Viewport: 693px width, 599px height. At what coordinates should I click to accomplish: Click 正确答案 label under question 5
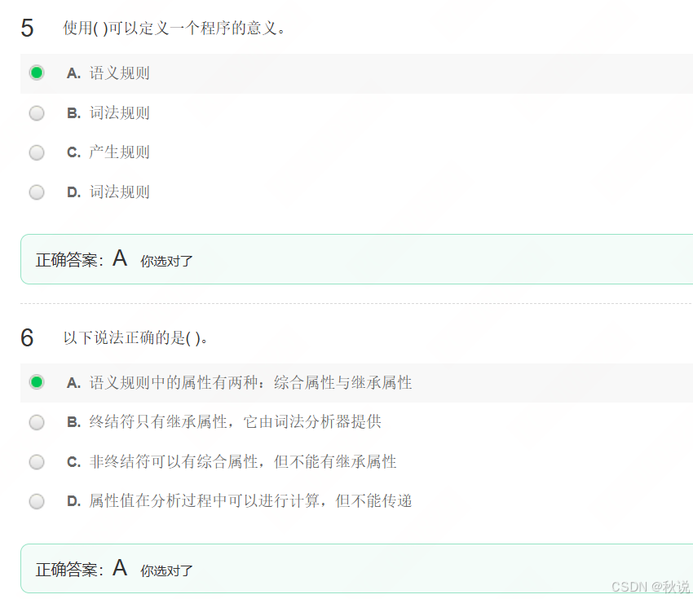69,260
